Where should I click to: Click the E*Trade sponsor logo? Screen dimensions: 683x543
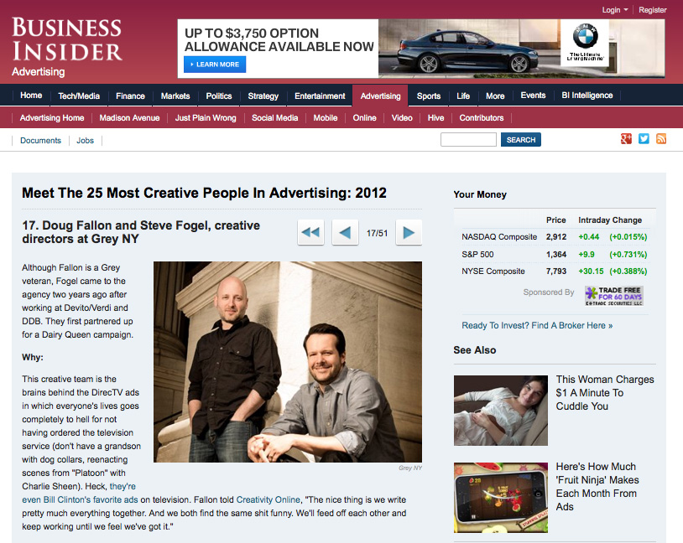(613, 296)
